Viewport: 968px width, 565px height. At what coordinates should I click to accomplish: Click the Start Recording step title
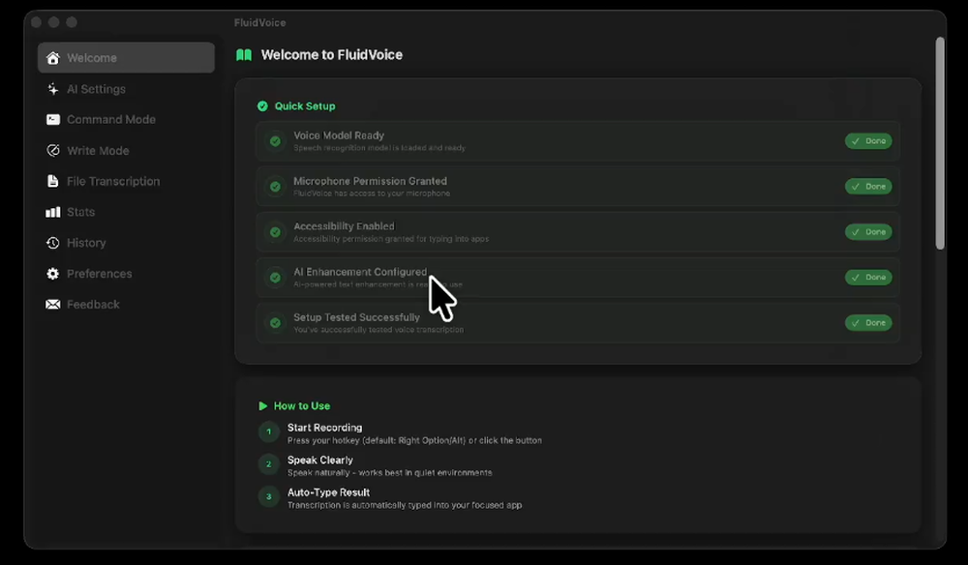coord(324,428)
